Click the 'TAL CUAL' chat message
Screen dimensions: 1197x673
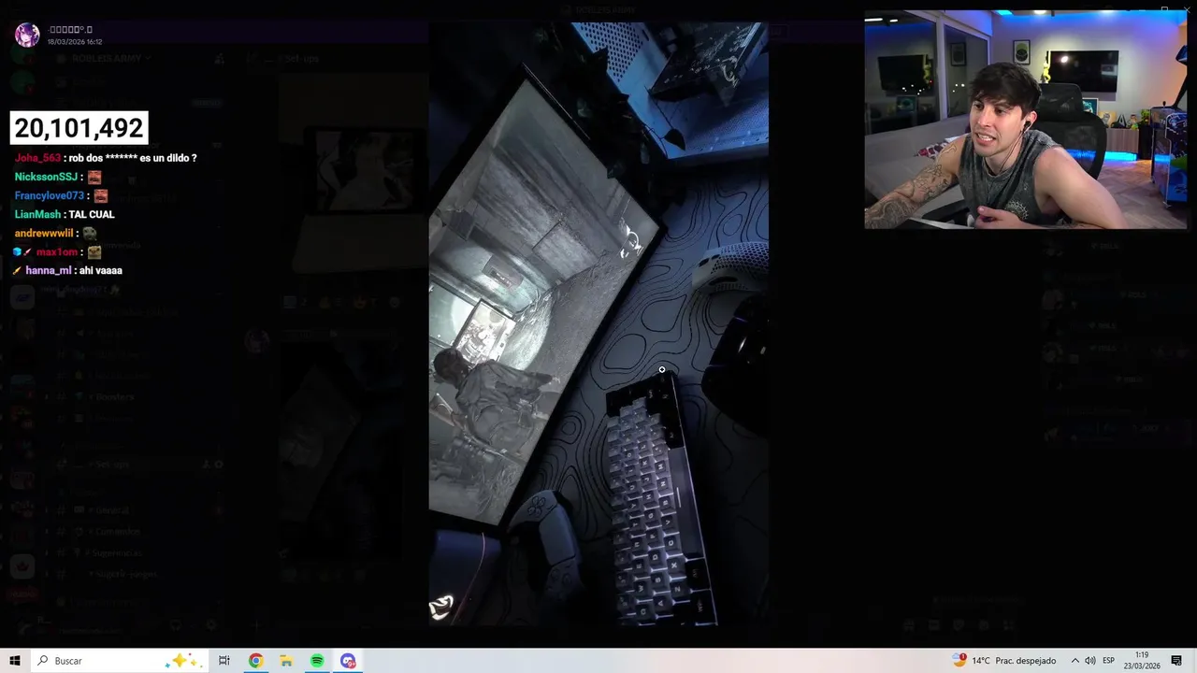pyautogui.click(x=92, y=214)
